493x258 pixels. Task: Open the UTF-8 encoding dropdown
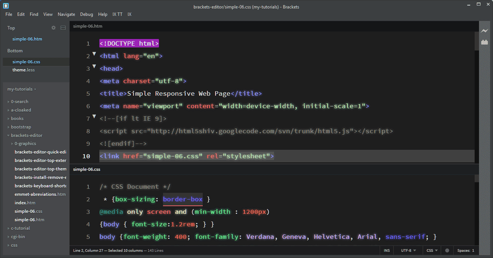(x=409, y=250)
